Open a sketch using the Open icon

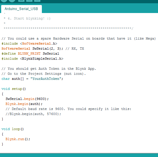[x=29, y=1]
